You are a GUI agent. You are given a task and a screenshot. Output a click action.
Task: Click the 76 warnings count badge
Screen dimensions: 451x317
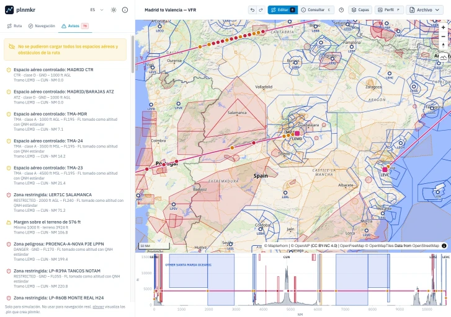pos(85,26)
